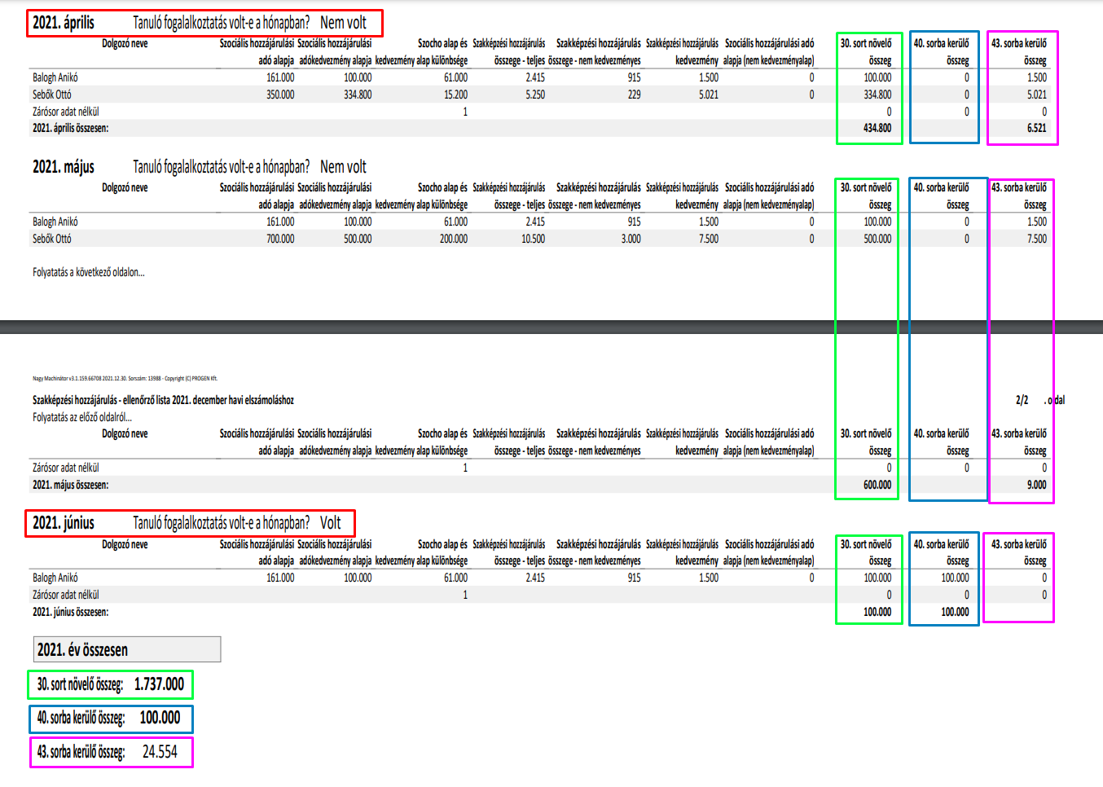Click 700.000 value in Sebők Ottó May row
This screenshot has height=787, width=1103.
[280, 239]
